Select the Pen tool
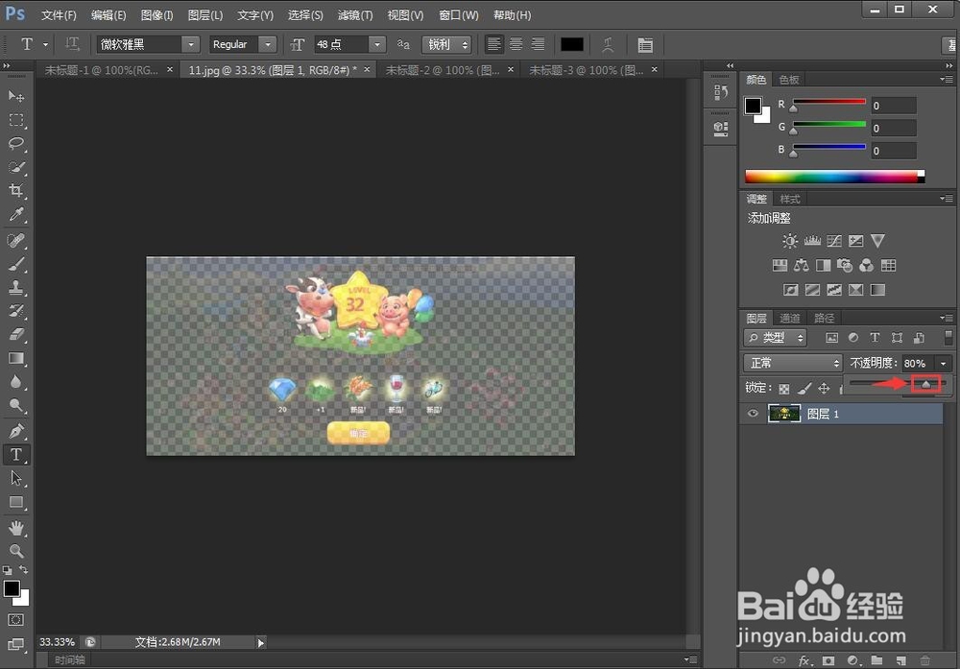Image resolution: width=960 pixels, height=669 pixels. 16,431
